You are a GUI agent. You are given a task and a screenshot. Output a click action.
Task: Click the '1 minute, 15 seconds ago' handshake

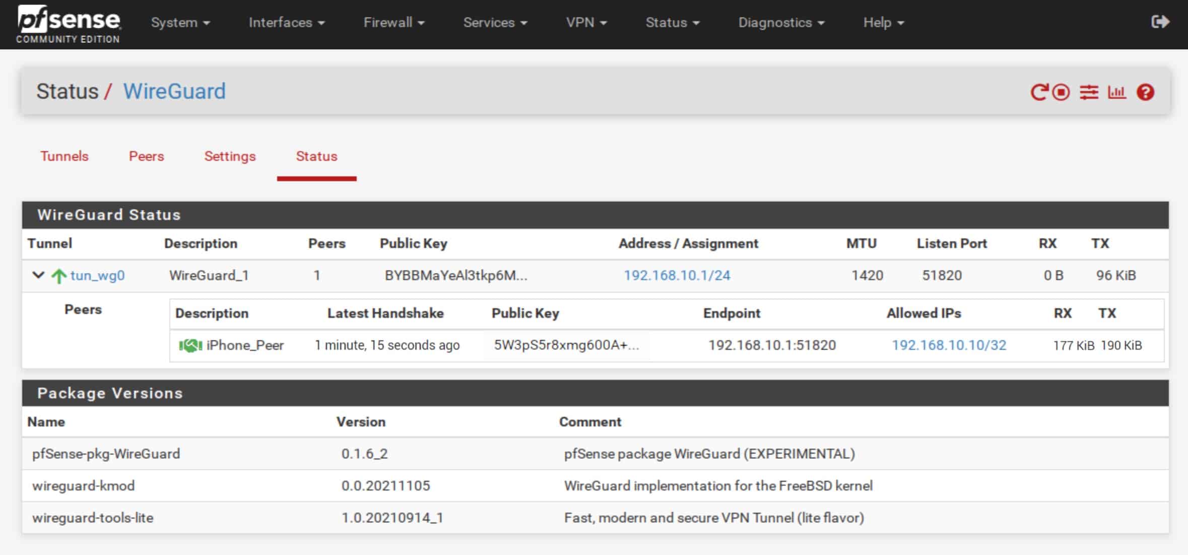click(x=387, y=345)
